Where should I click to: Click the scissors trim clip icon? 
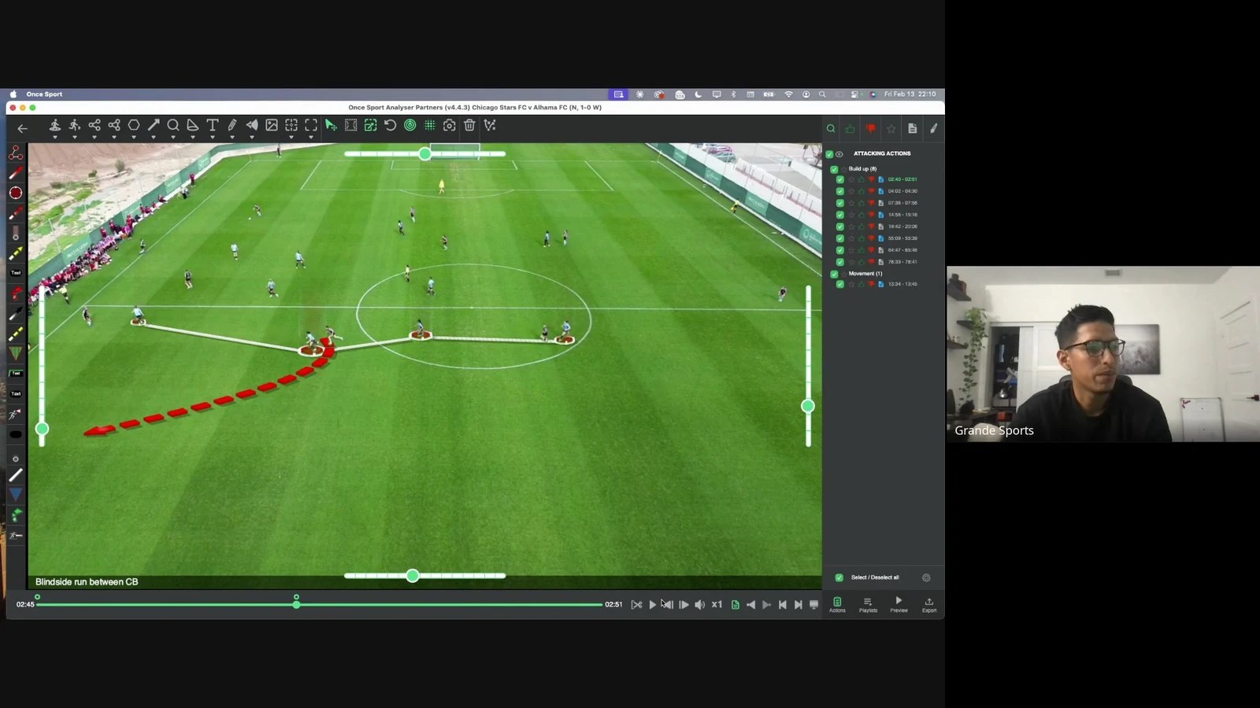[636, 605]
